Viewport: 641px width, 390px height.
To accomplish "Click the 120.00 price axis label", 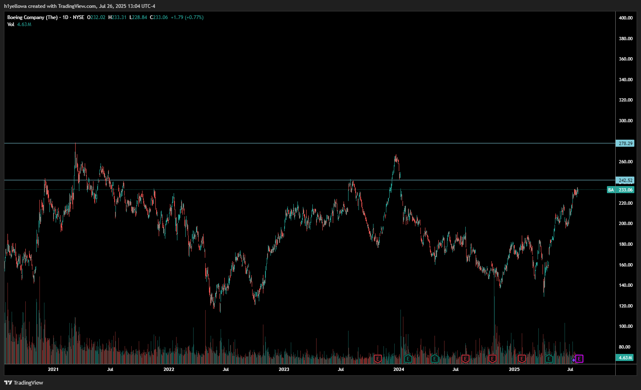I will pyautogui.click(x=626, y=306).
